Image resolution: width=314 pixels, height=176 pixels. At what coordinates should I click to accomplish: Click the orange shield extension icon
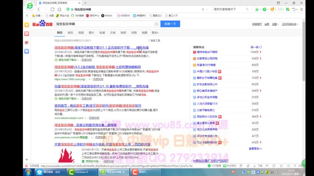point(272,9)
